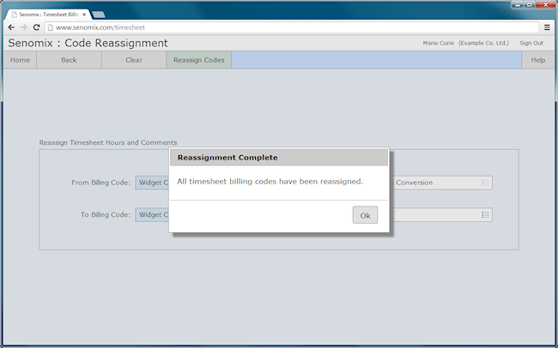Image resolution: width=558 pixels, height=348 pixels.
Task: Click page icon in the address bar
Action: pos(51,27)
